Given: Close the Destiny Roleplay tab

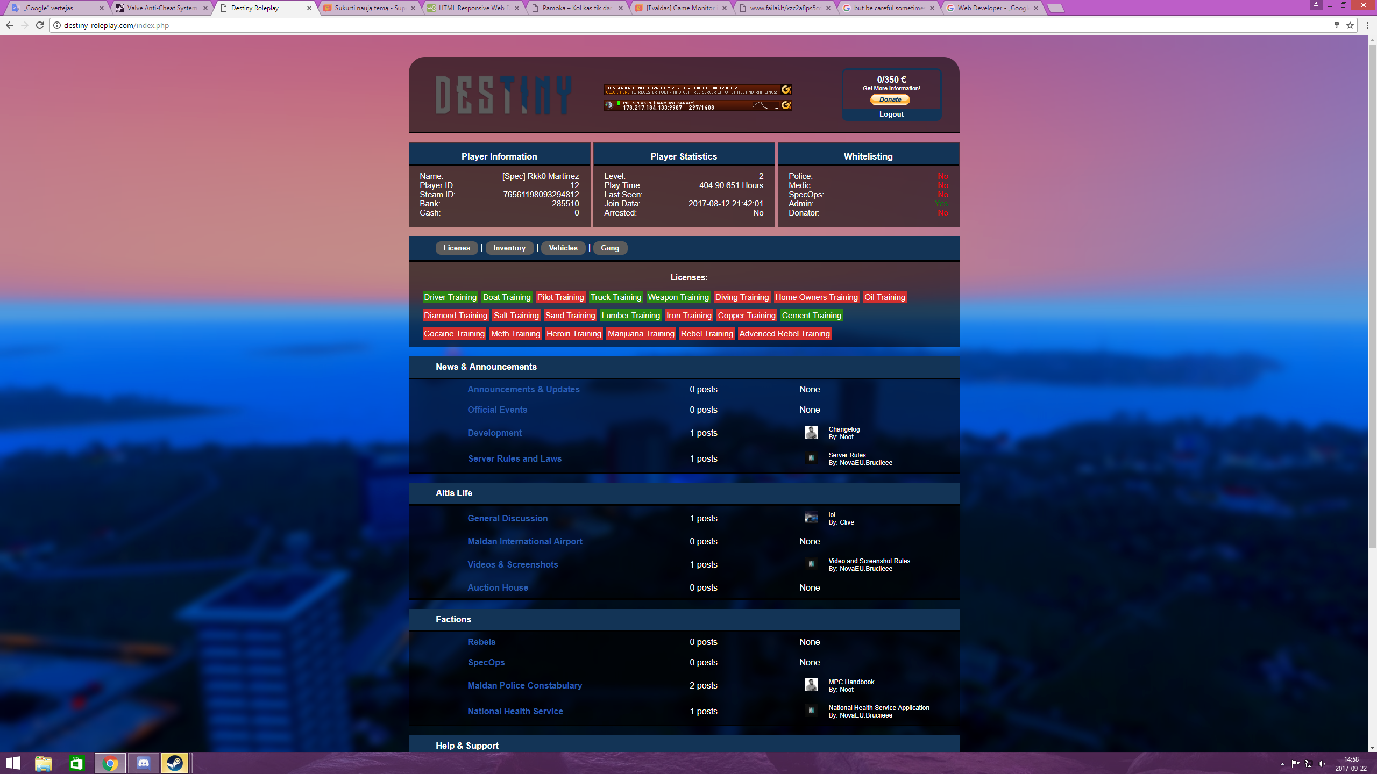Looking at the screenshot, I should pyautogui.click(x=309, y=8).
